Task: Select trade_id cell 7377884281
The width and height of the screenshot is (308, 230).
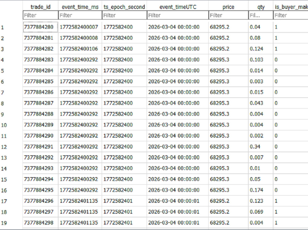Action: click(x=40, y=38)
